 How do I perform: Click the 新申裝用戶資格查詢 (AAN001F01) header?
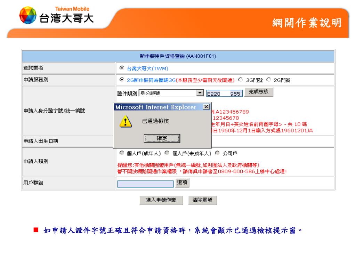click(178, 56)
